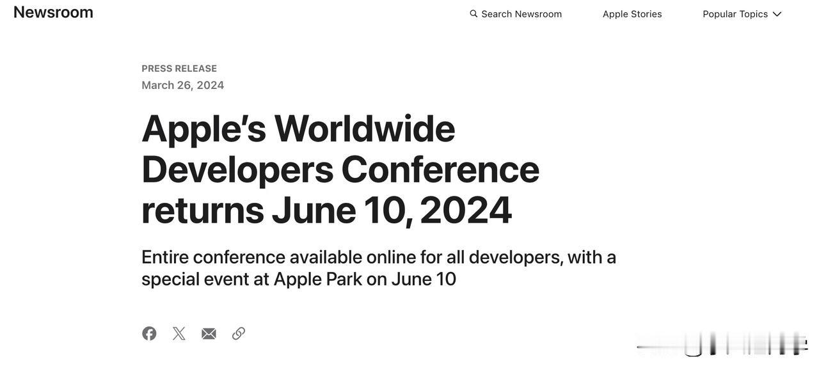Image resolution: width=819 pixels, height=366 pixels.
Task: Click the date March 26, 2024
Action: point(183,85)
